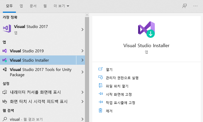Choose 파일 위치 열기

click(x=117, y=86)
